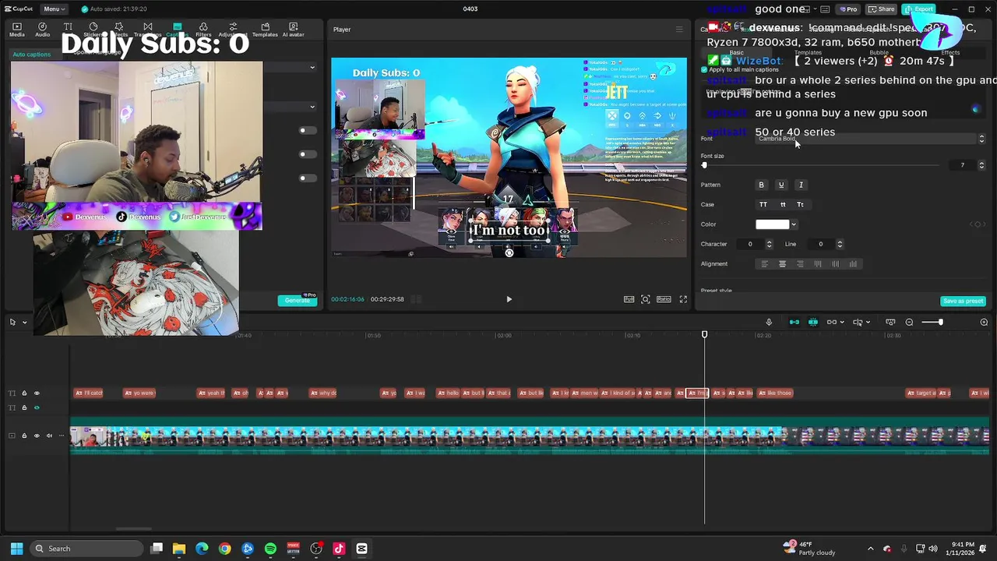Click the Font size slider handle
The height and width of the screenshot is (561, 997).
point(704,165)
